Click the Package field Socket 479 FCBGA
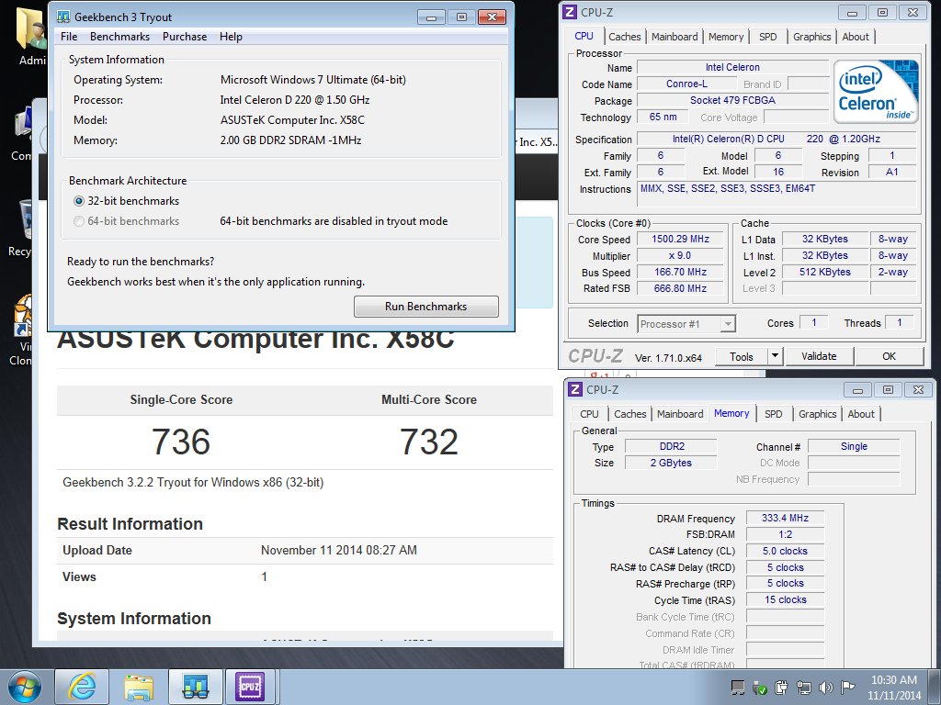The height and width of the screenshot is (705, 941). pos(732,100)
